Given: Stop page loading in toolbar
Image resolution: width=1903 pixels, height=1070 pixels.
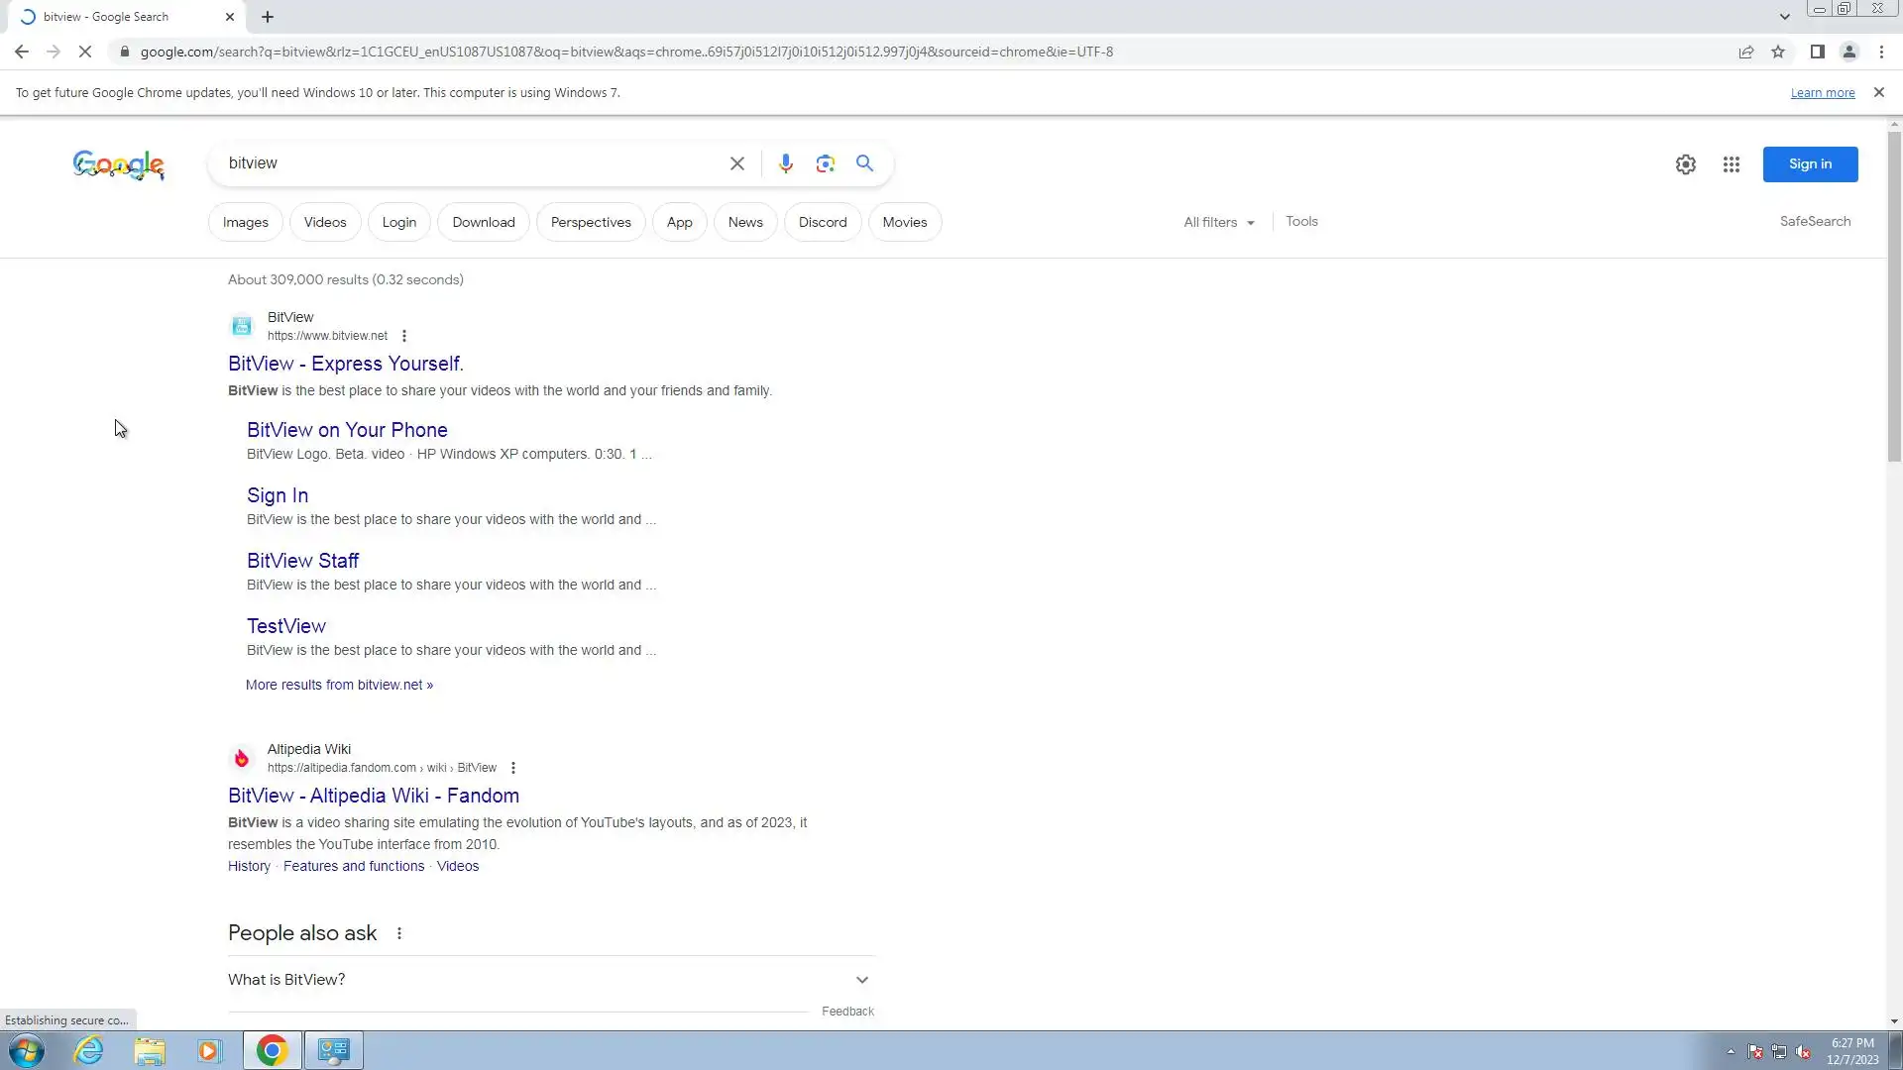Looking at the screenshot, I should [x=85, y=52].
